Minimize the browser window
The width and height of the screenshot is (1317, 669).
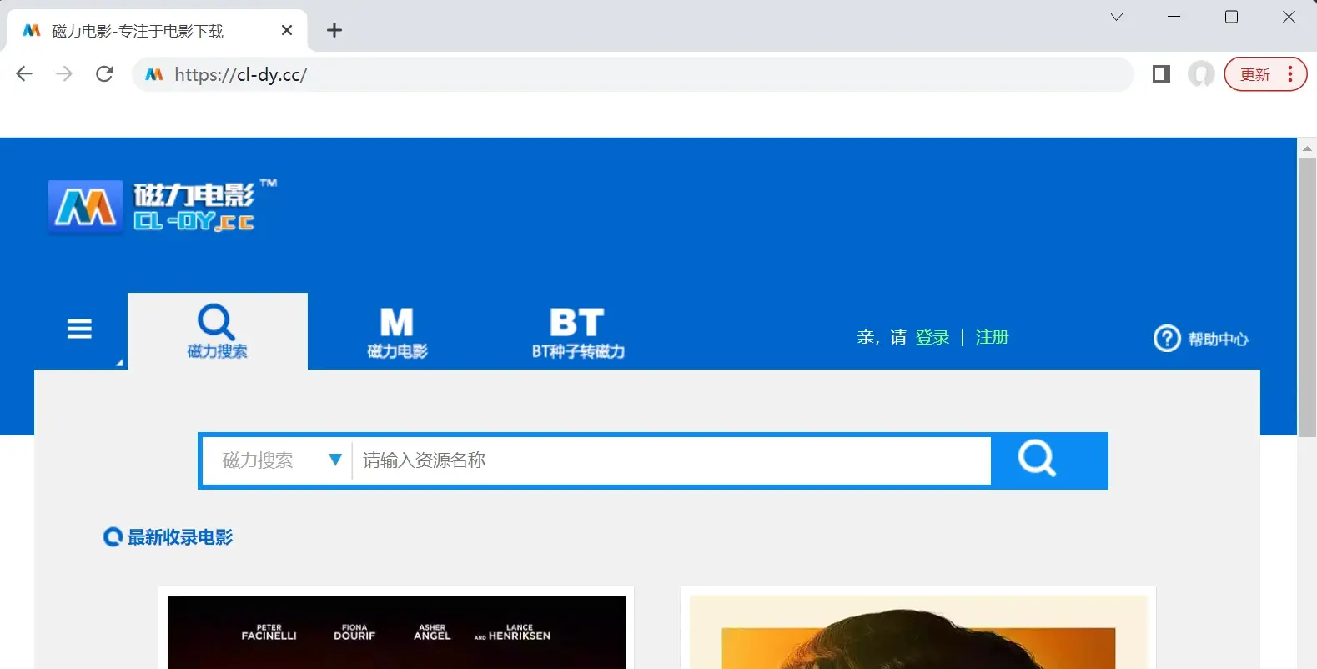[x=1174, y=17]
